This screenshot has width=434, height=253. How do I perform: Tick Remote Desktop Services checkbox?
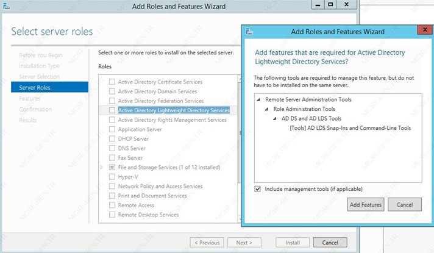click(112, 215)
